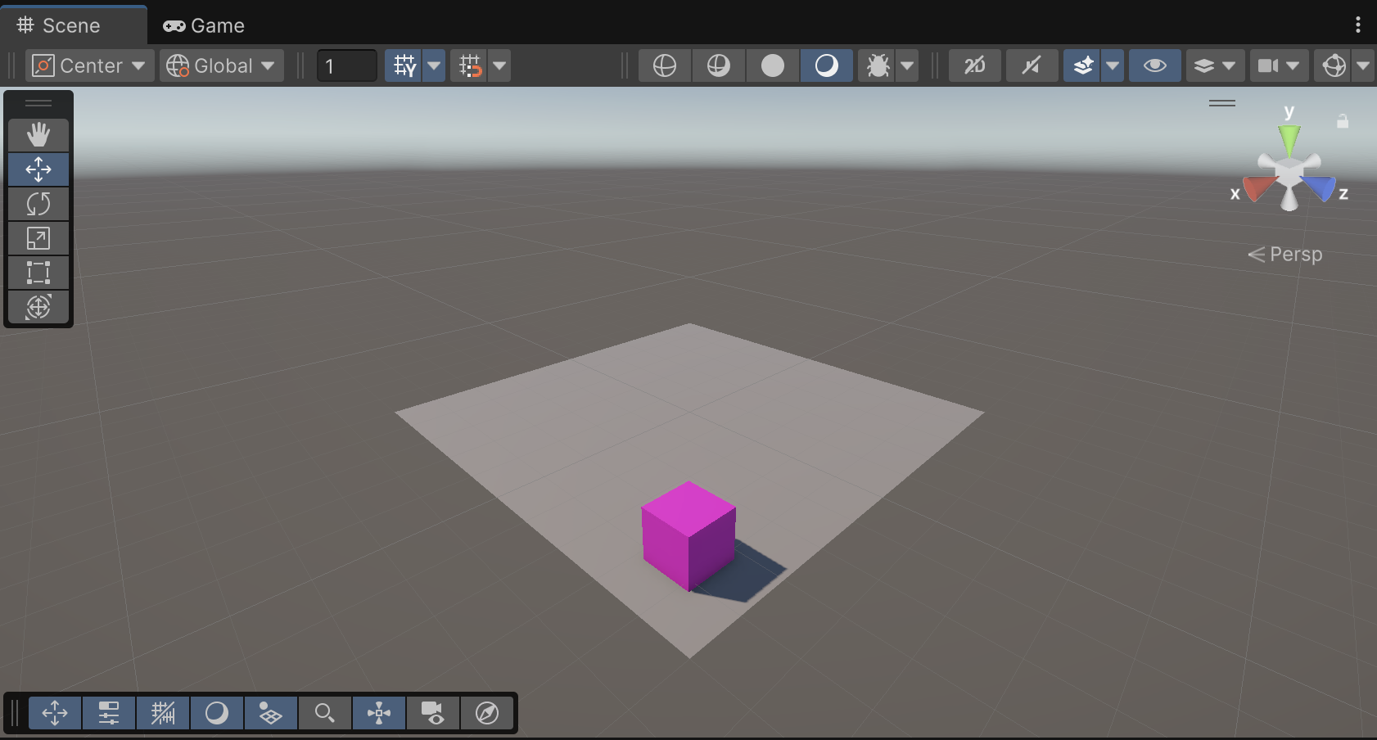
Task: Click the Persp projection label
Action: pos(1294,255)
